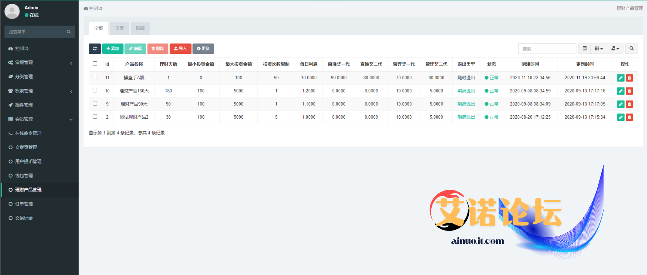The height and width of the screenshot is (275, 647).
Task: Edit the 理财产品90天 row
Action: point(620,104)
